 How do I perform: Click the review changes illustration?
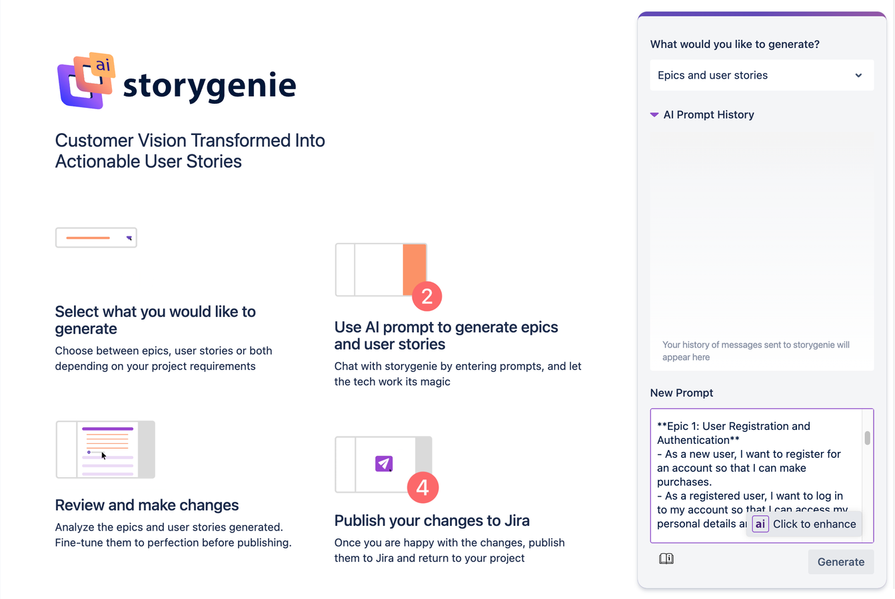(105, 449)
